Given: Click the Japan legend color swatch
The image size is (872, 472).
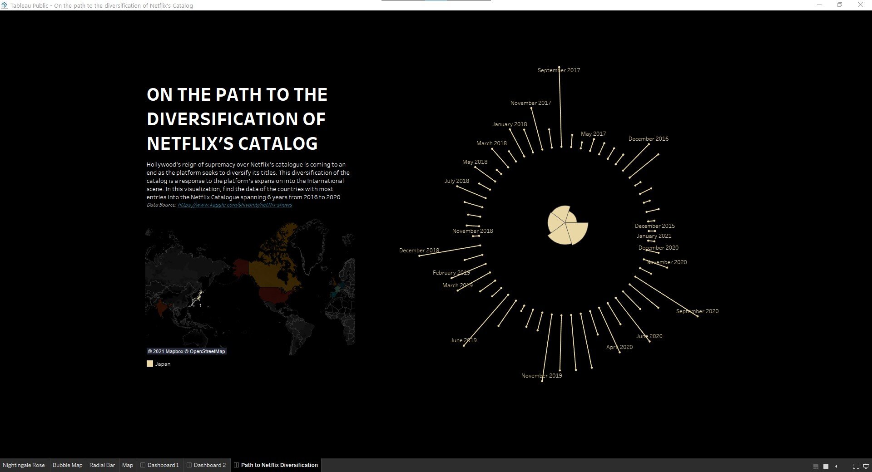Looking at the screenshot, I should 150,364.
